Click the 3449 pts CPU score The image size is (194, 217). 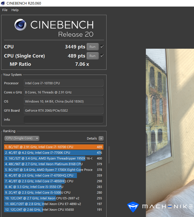pyautogui.click(x=75, y=47)
